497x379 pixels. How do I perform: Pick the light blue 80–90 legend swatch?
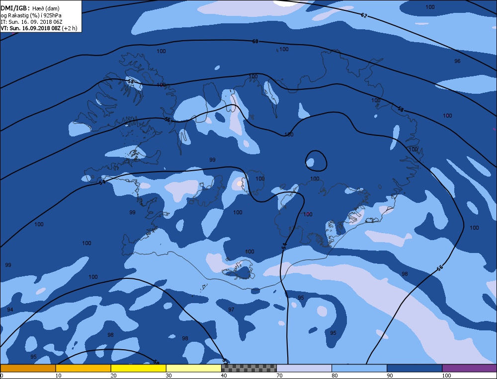(x=359, y=368)
